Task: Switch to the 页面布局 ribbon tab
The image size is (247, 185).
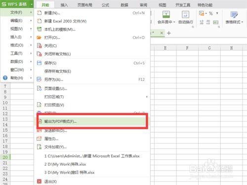Action: tap(84, 5)
